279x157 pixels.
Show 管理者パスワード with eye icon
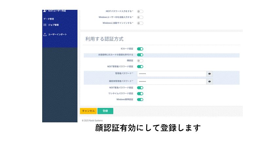(x=209, y=74)
